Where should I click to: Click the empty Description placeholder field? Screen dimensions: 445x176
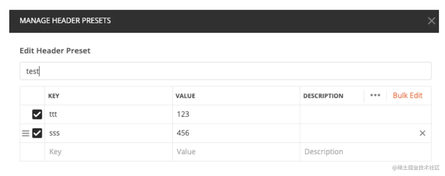[365, 152]
